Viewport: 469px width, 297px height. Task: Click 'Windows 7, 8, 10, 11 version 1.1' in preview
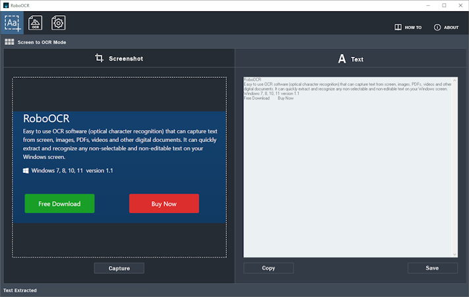(72, 171)
